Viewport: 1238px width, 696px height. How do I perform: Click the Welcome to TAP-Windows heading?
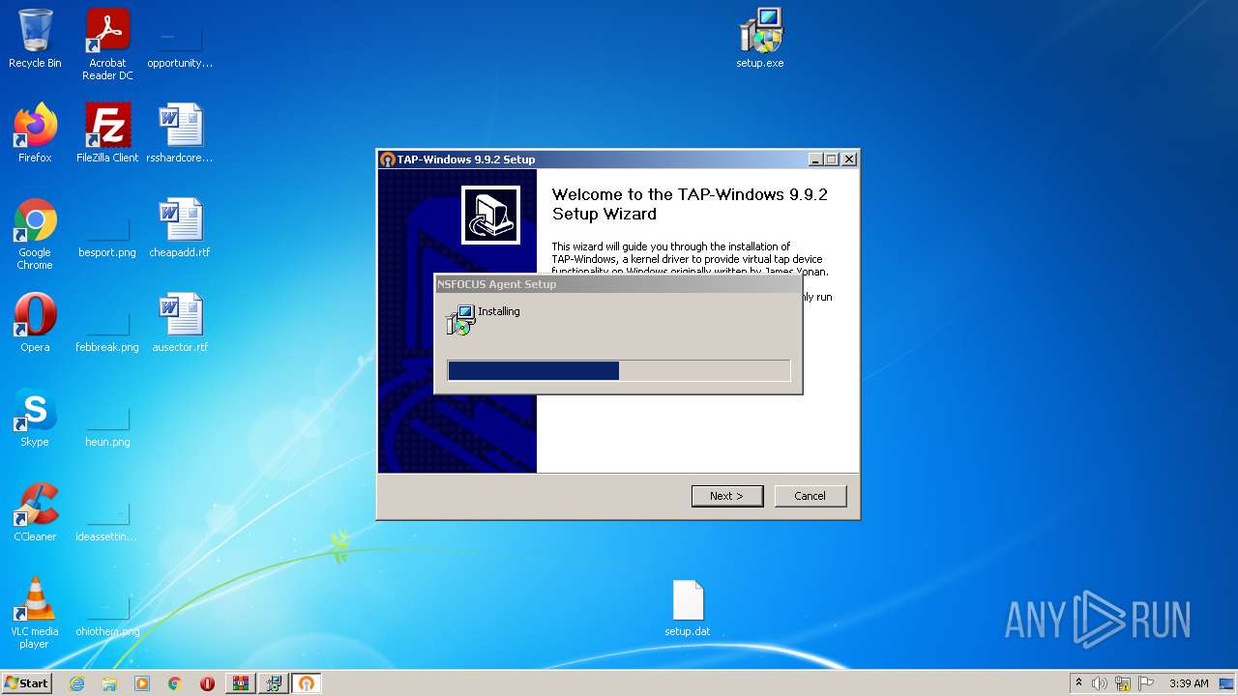690,204
